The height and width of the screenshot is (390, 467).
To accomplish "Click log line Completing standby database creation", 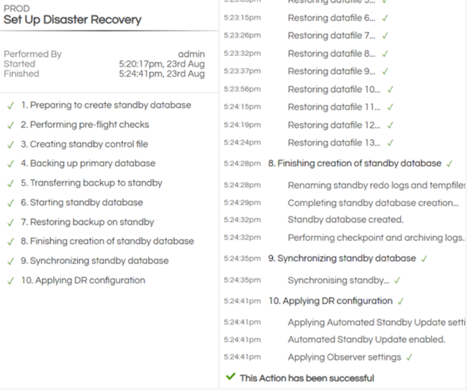I will tap(373, 203).
